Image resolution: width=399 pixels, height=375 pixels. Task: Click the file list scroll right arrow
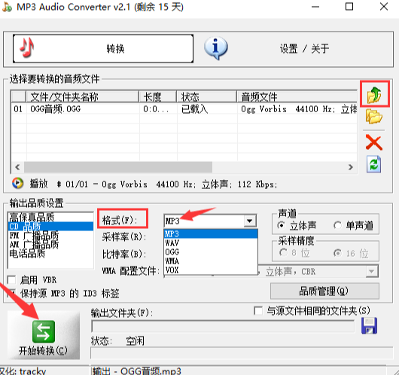pyautogui.click(x=351, y=167)
